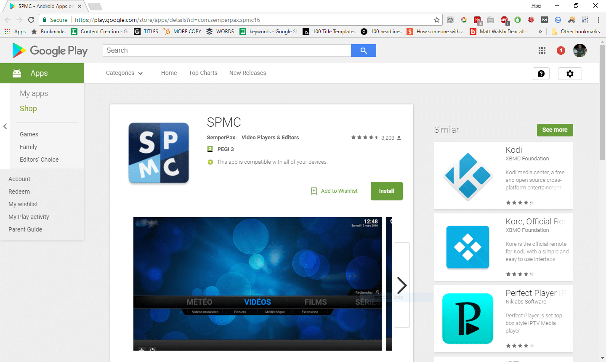Open the help question mark button

(541, 74)
